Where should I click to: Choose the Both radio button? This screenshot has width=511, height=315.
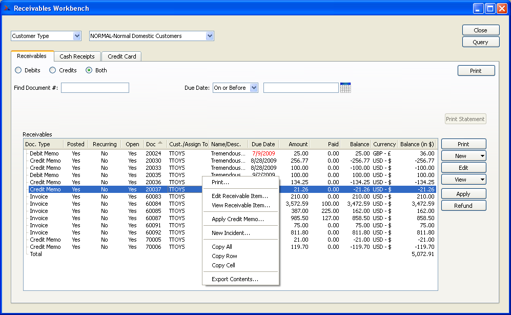(x=89, y=70)
